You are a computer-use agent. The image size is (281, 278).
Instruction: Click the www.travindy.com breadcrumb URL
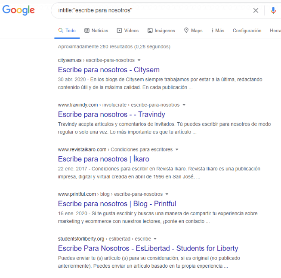[x=119, y=105]
